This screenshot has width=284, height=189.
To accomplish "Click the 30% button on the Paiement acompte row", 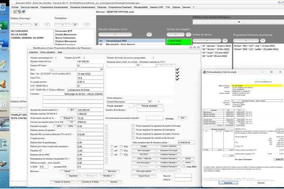I will tap(70, 126).
